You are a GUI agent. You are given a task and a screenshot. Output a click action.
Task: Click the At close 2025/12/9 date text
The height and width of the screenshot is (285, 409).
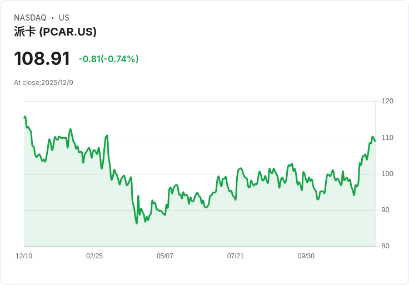click(43, 83)
